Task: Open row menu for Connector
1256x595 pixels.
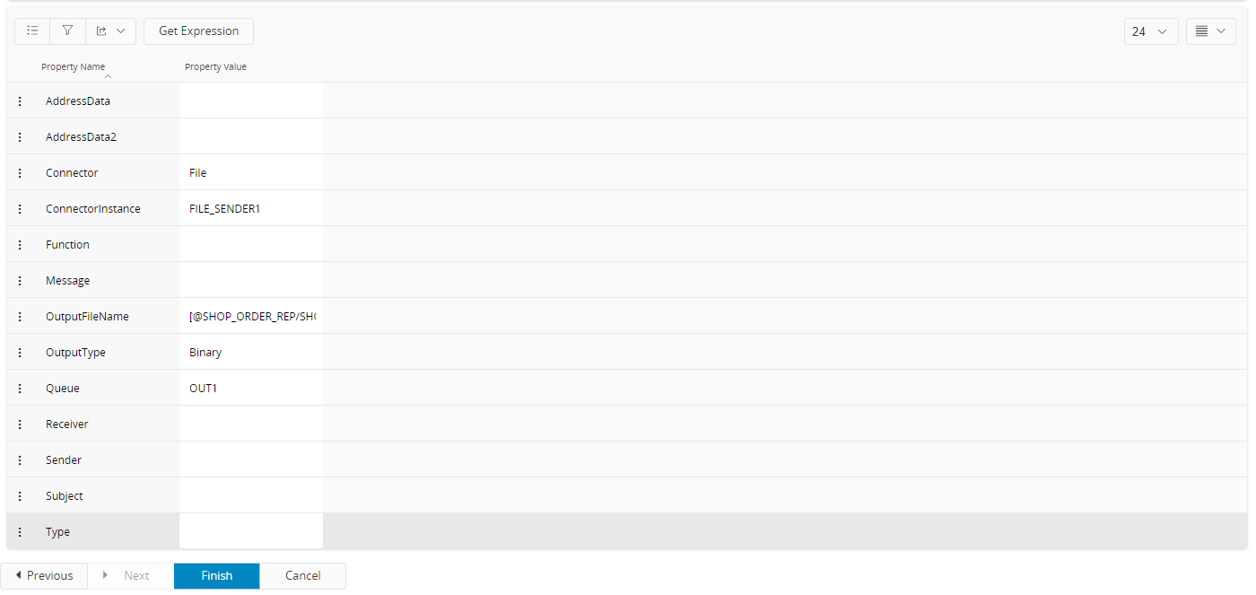Action: point(20,173)
